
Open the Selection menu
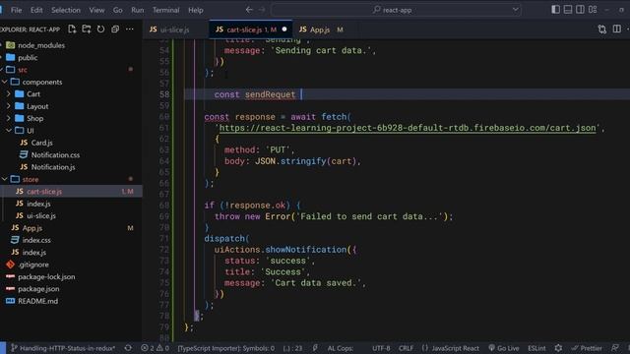pyautogui.click(x=66, y=10)
